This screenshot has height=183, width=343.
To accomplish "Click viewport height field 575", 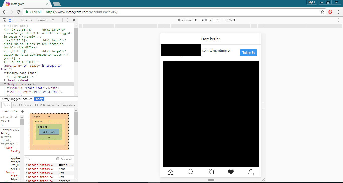I will [x=217, y=20].
